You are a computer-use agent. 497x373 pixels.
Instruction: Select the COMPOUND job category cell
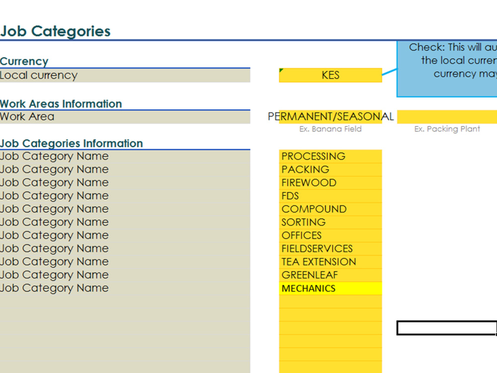point(331,209)
